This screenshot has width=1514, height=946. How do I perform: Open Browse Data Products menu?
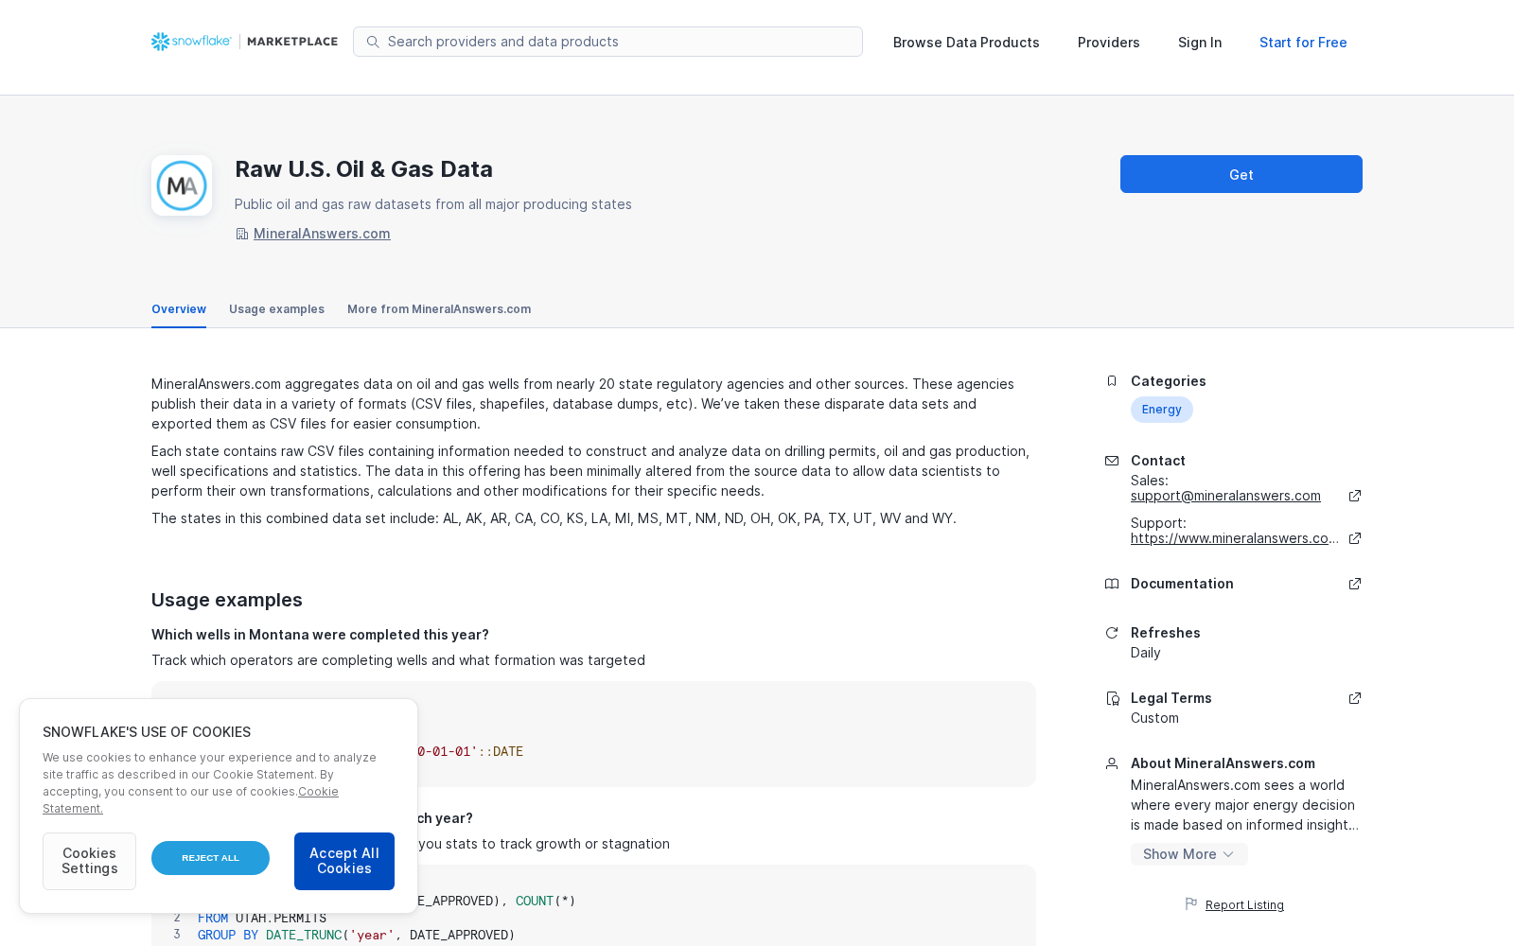click(966, 43)
